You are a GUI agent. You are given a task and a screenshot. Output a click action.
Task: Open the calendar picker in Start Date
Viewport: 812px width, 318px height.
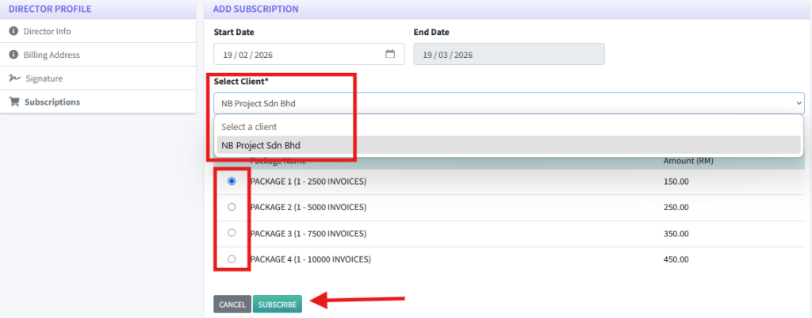point(390,55)
